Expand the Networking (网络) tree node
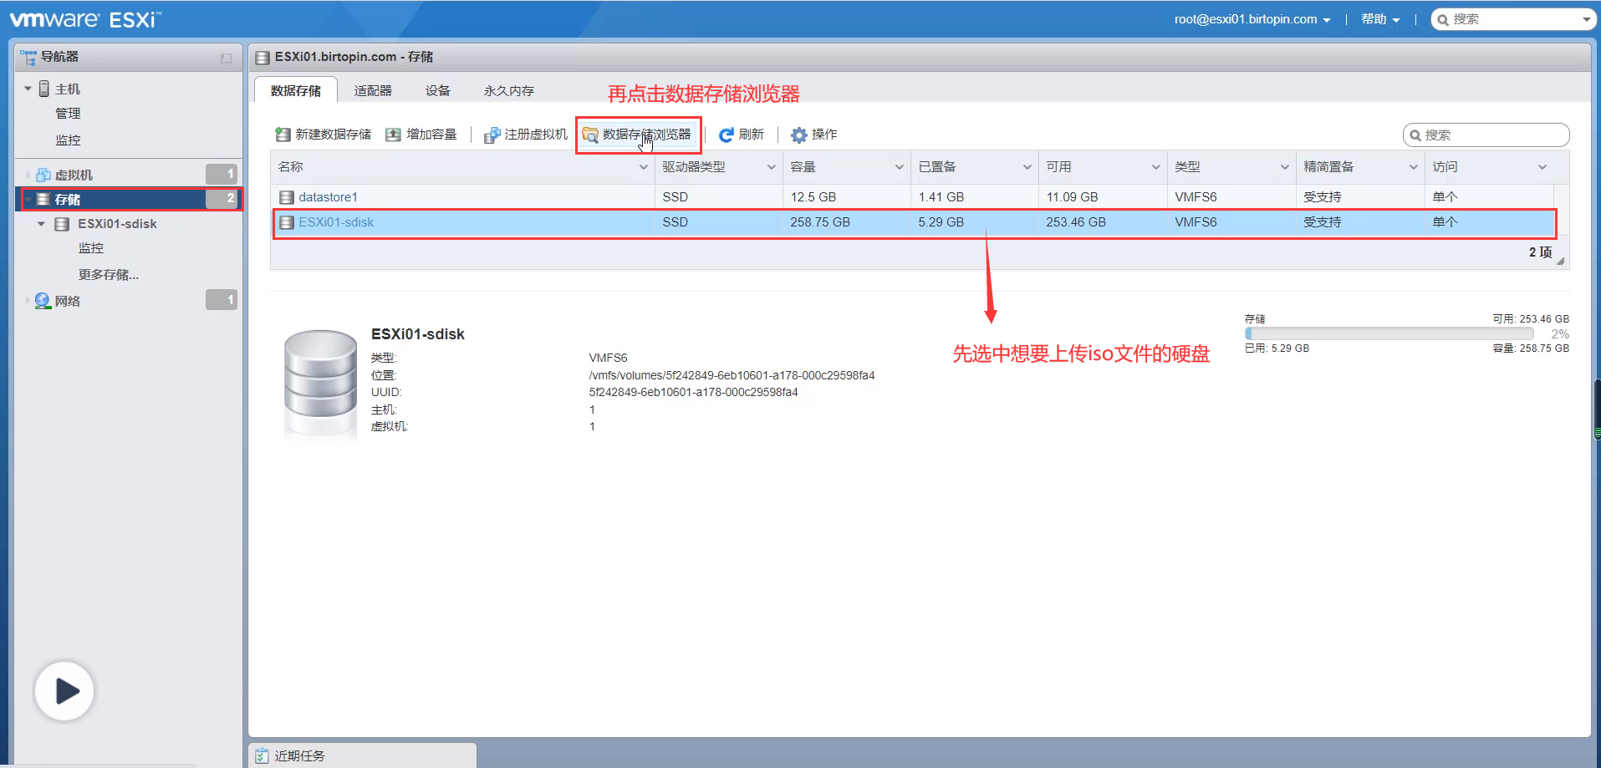Screen dimensions: 1601x768 click(28, 301)
